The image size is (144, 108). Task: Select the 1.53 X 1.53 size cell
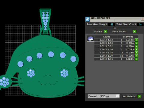106,40
